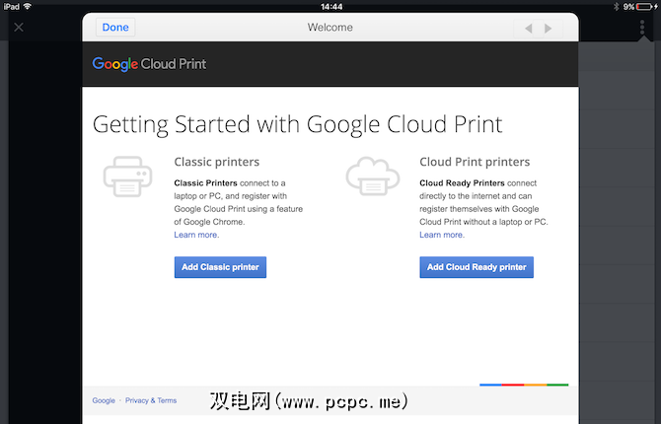The height and width of the screenshot is (424, 661).
Task: Tap the Done button
Action: pos(115,28)
